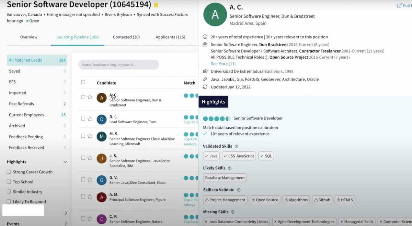Click the Missing Skills info icon
This screenshot has height=226, width=412.
click(x=232, y=212)
